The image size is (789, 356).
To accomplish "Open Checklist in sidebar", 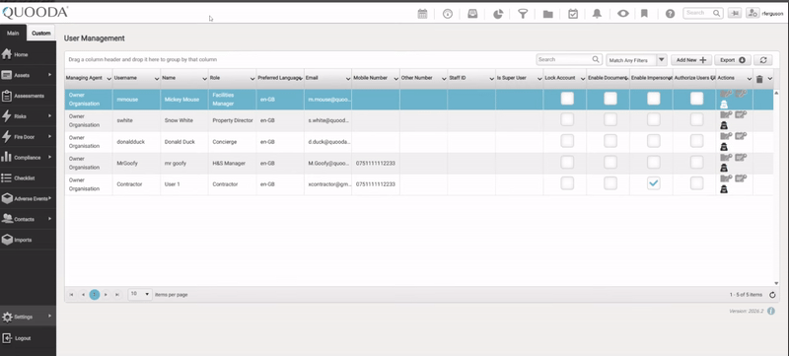I will pyautogui.click(x=28, y=178).
